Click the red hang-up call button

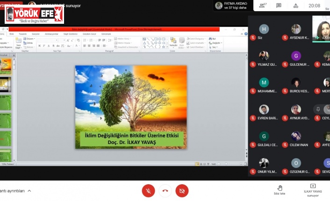[x=165, y=191]
